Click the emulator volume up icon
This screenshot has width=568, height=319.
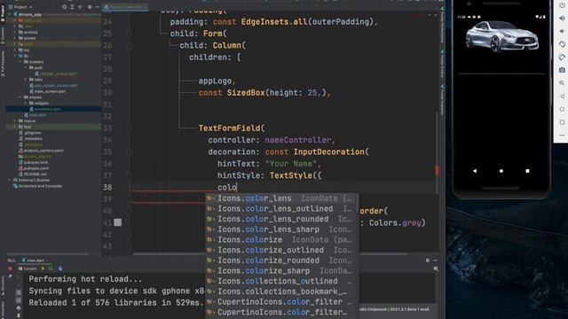(x=562, y=18)
